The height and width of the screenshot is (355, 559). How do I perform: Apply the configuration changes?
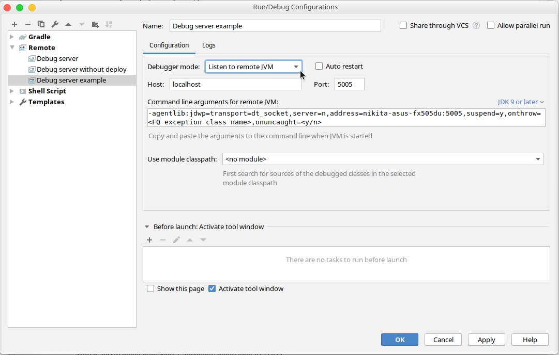tap(486, 340)
